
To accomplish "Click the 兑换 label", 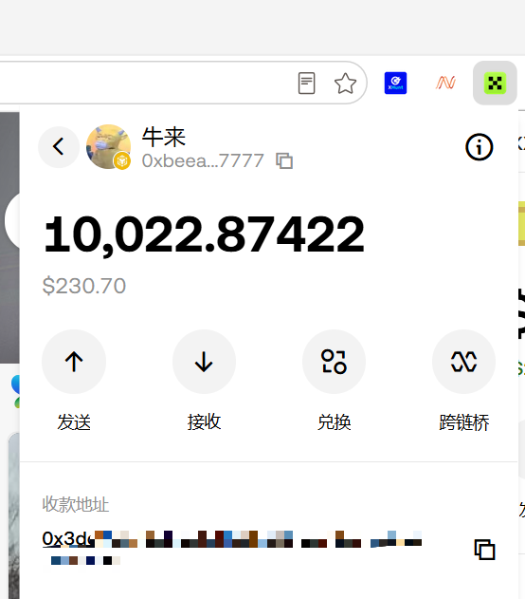I will click(334, 422).
